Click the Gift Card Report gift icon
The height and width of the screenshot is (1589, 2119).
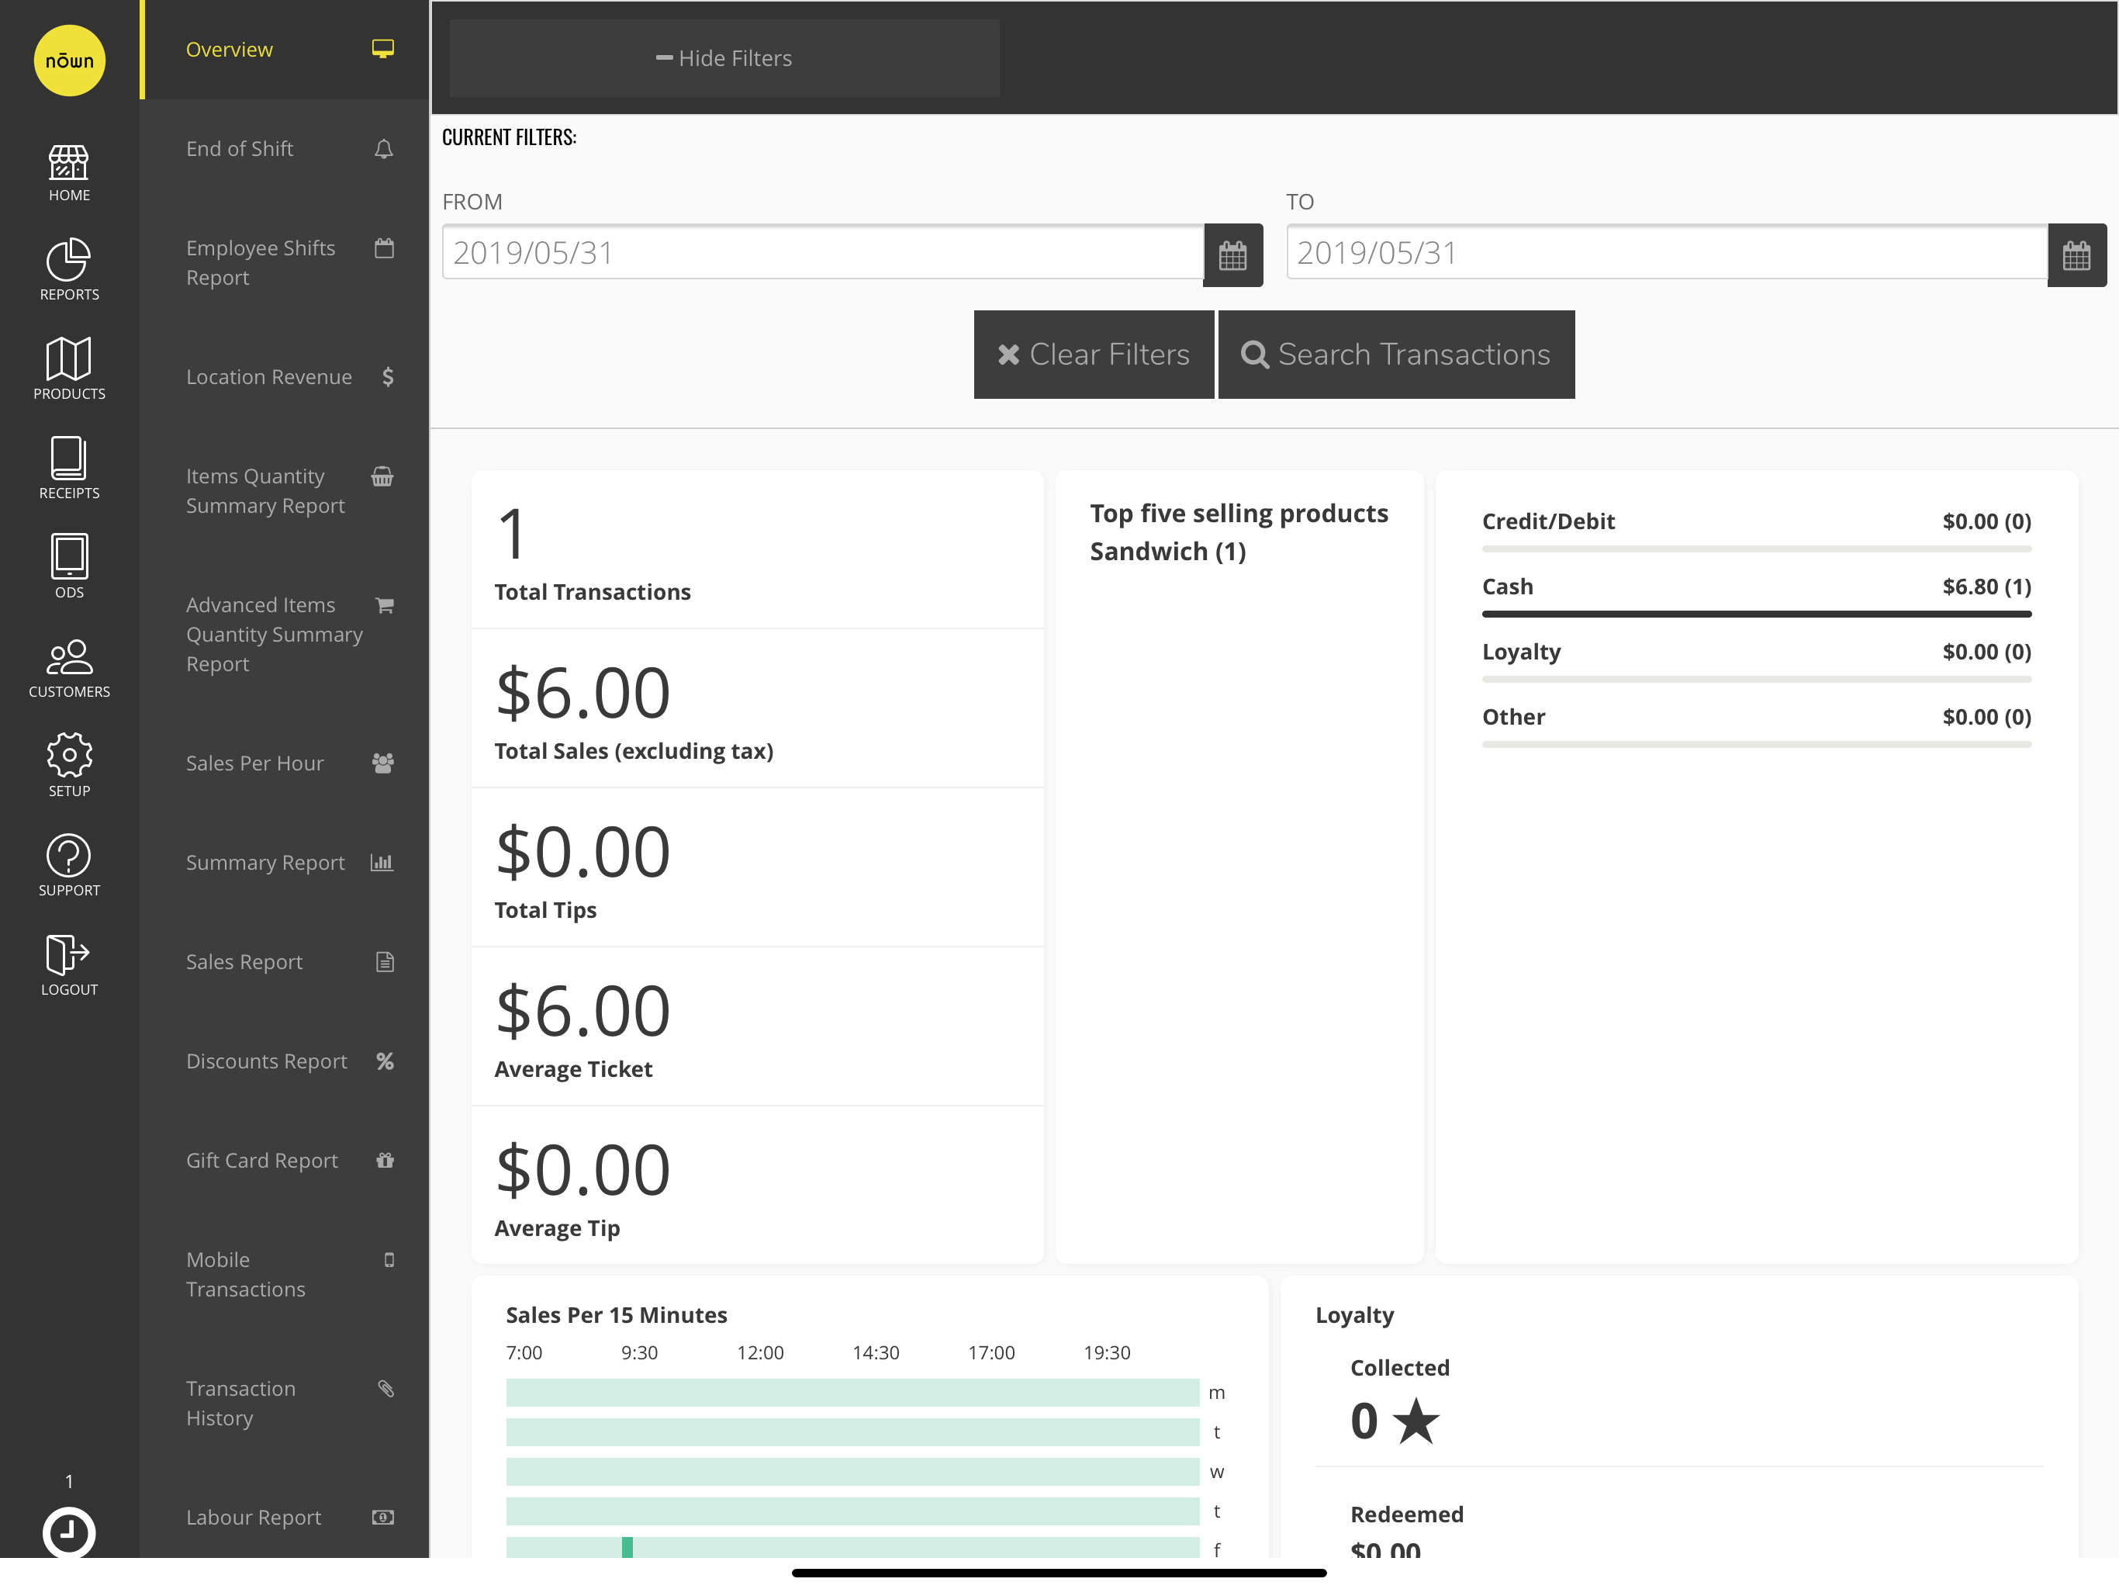pos(385,1160)
